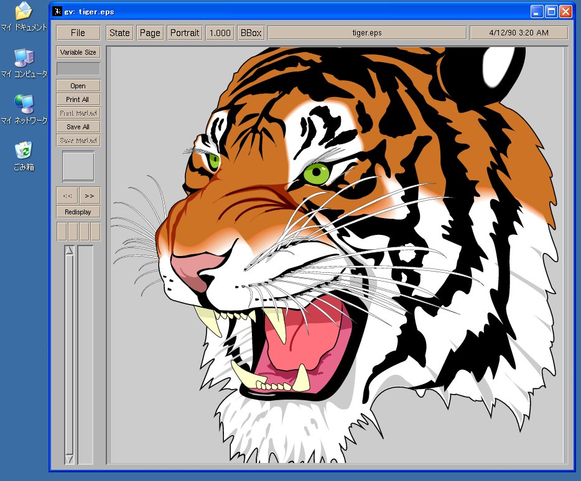Open the 1.000 scale menu

pyautogui.click(x=220, y=32)
